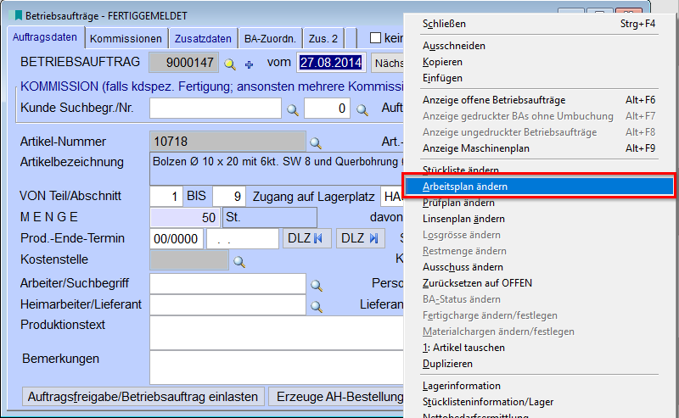Click the date field showing 27.08.2014
Viewport: 679px width, 418px height.
[x=331, y=63]
